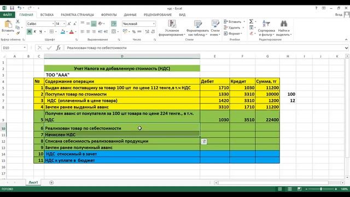Open Форматировать как таблицу dropdown
This screenshot has width=350, height=197.
click(x=197, y=28)
